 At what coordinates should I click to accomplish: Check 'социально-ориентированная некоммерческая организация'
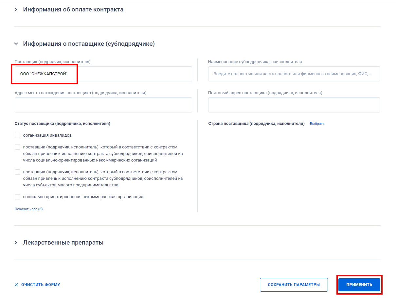tap(17, 196)
